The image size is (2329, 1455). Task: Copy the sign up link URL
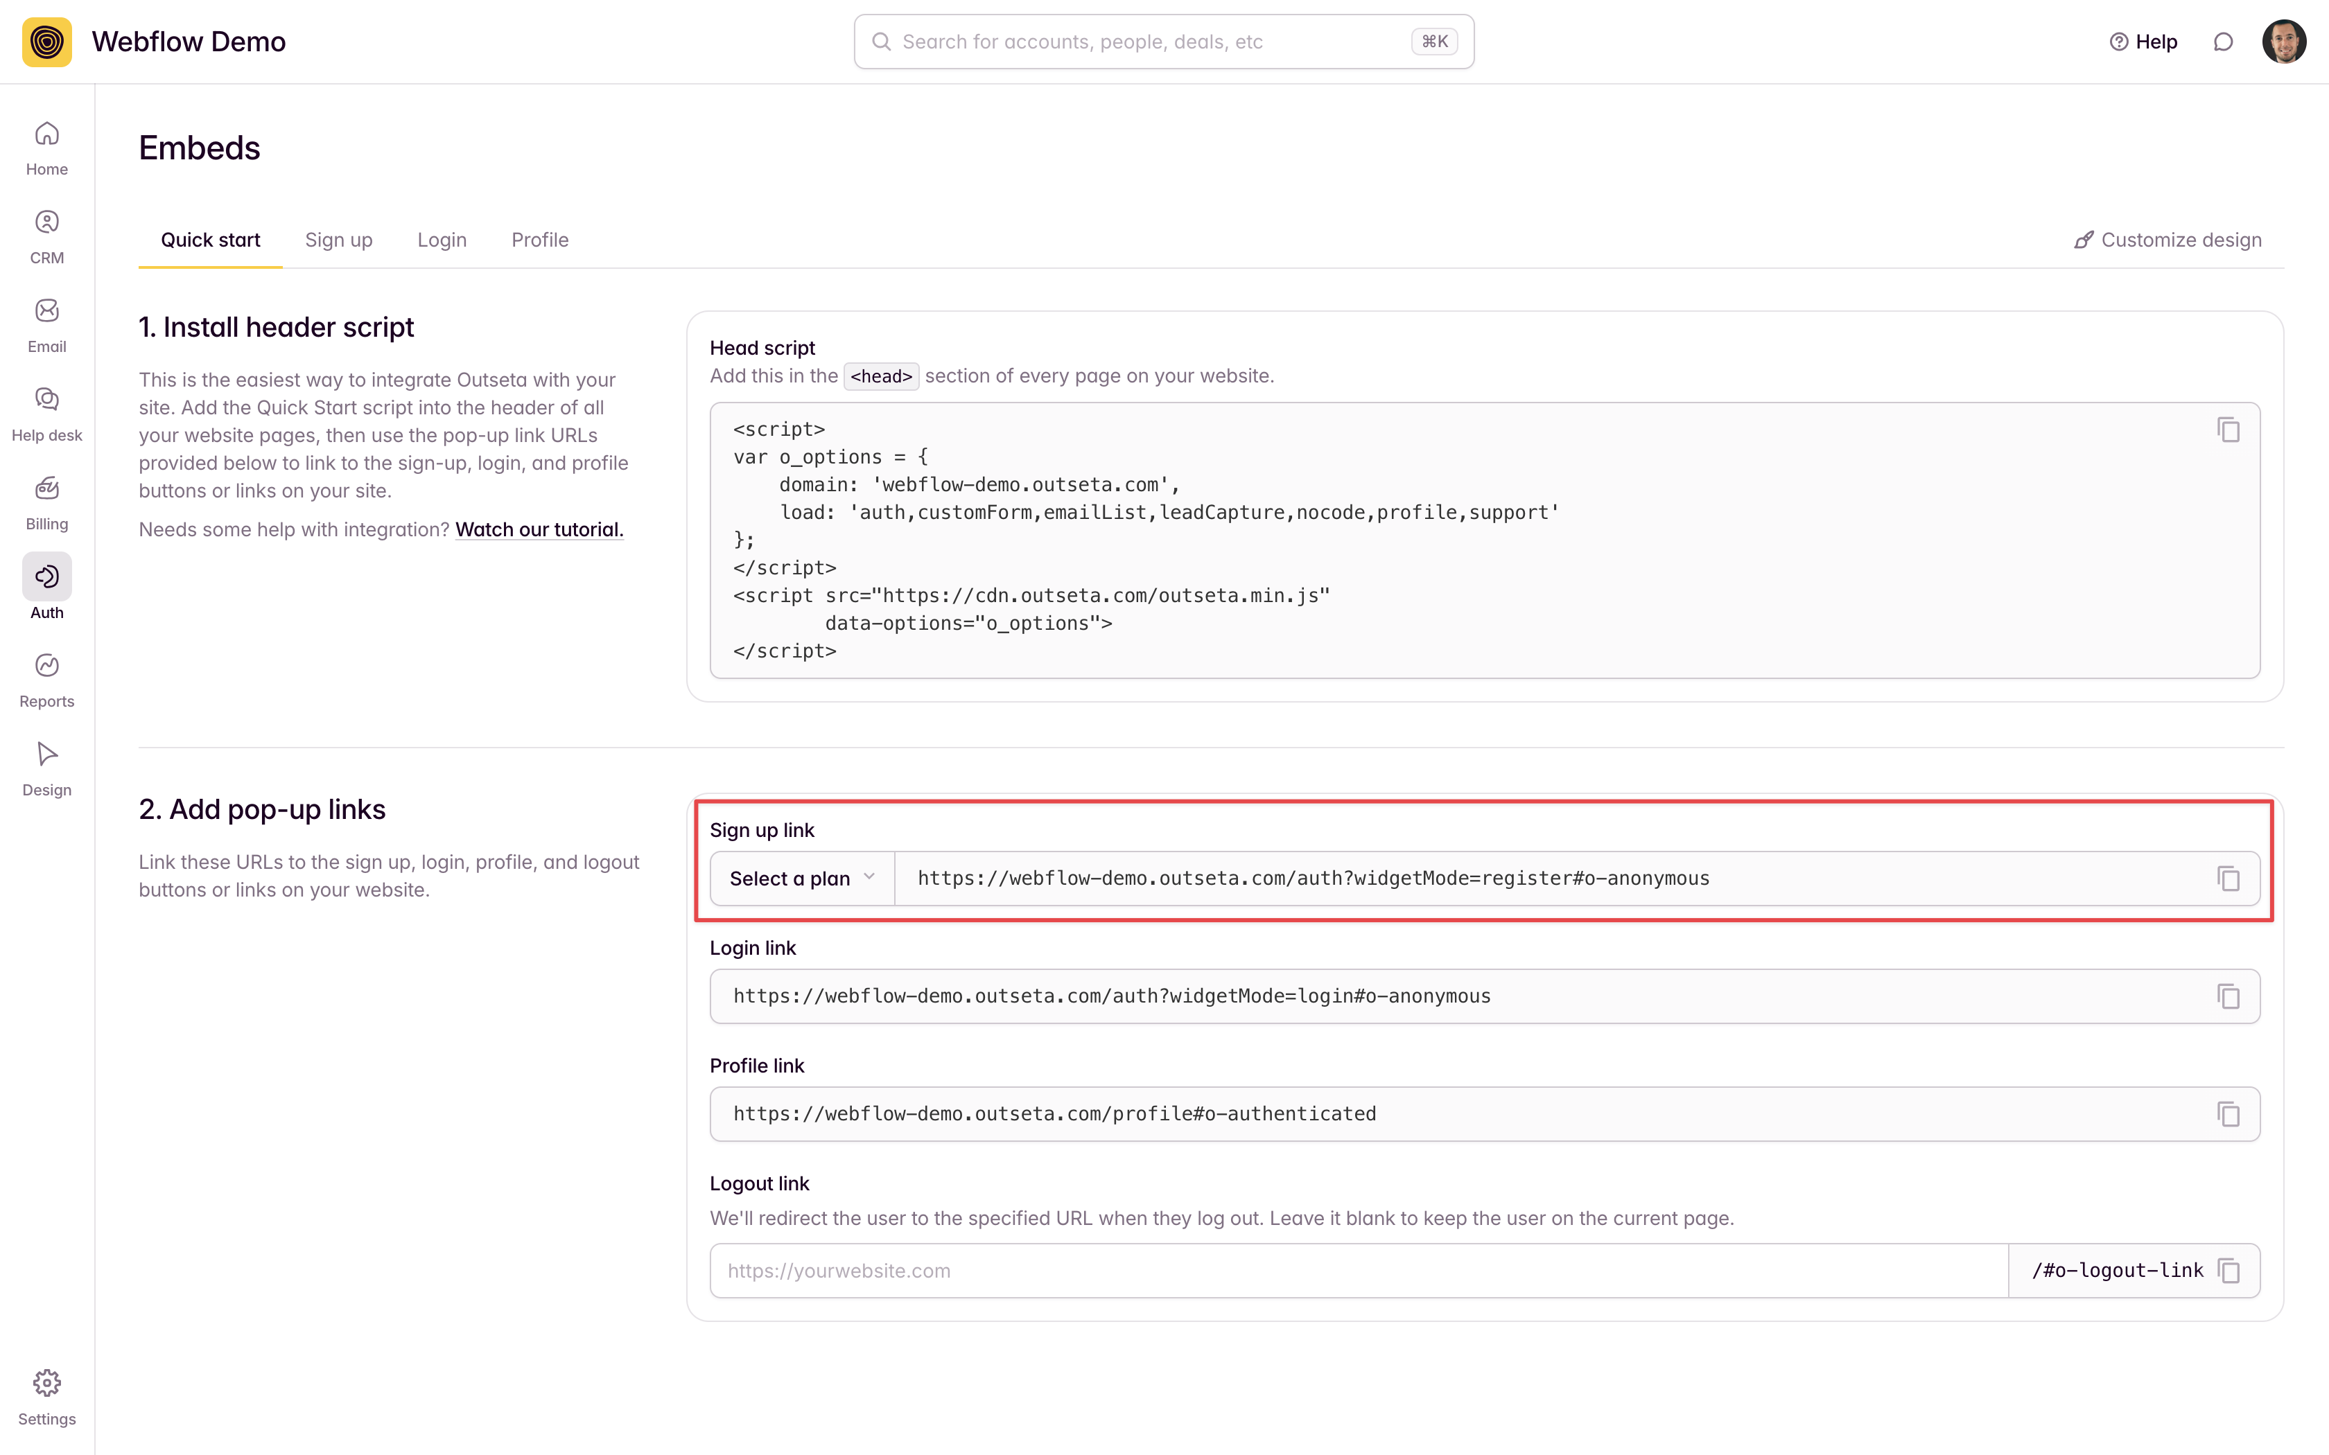pyautogui.click(x=2228, y=879)
